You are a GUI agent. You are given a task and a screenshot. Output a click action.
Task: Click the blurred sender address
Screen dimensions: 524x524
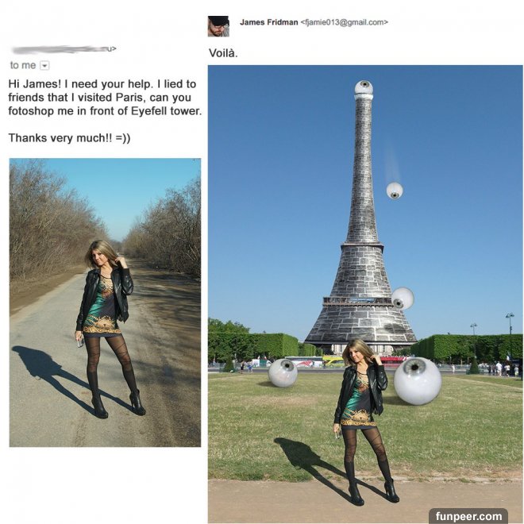point(64,50)
